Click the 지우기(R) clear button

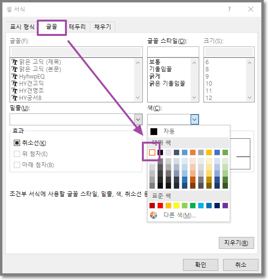pyautogui.click(x=236, y=243)
